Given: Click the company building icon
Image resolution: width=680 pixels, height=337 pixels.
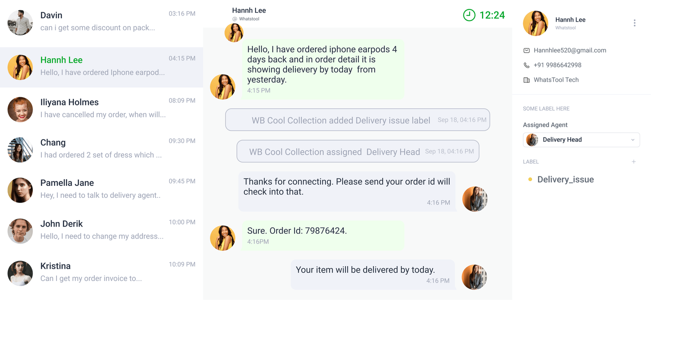Looking at the screenshot, I should [527, 80].
